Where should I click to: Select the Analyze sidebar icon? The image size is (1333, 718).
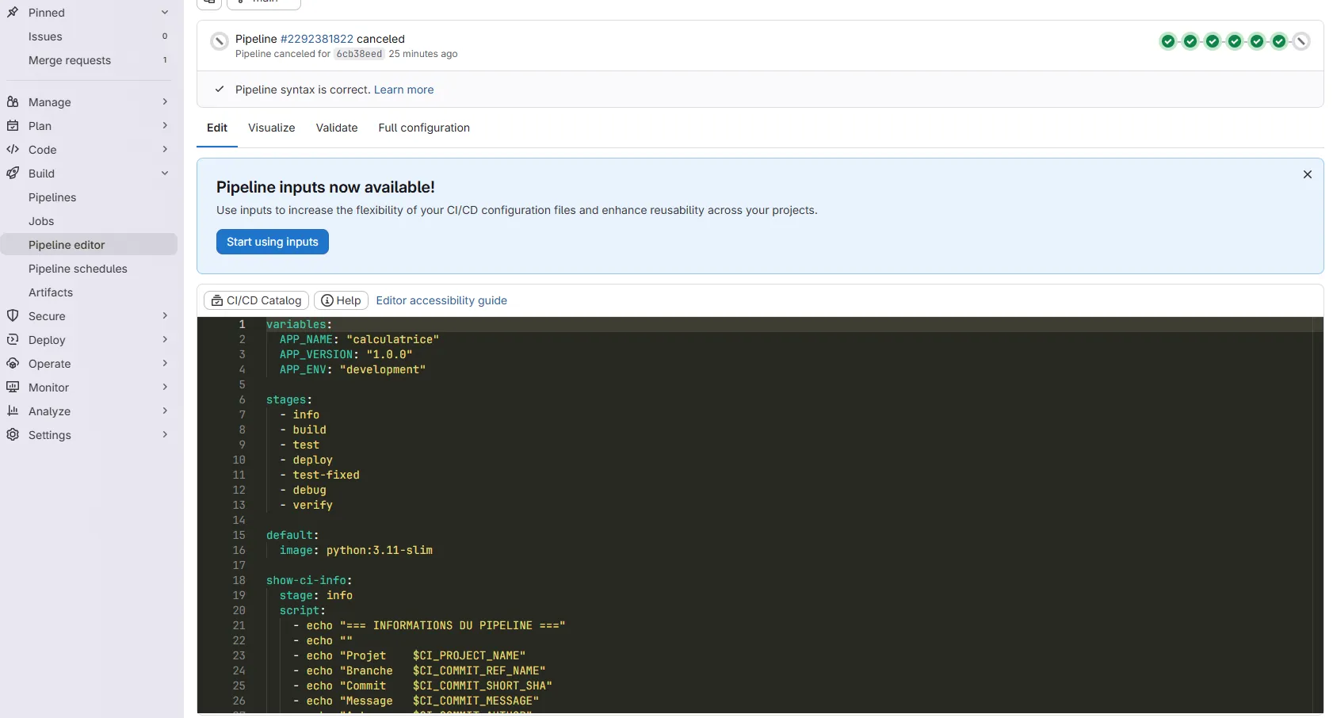[x=13, y=411]
